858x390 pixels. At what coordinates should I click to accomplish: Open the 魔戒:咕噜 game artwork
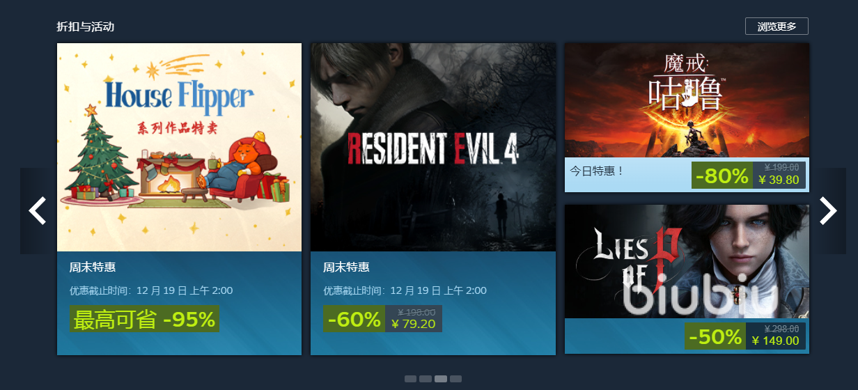687,100
